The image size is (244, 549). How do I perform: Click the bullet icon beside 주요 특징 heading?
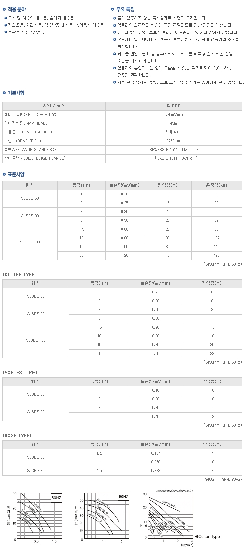[x=113, y=9]
